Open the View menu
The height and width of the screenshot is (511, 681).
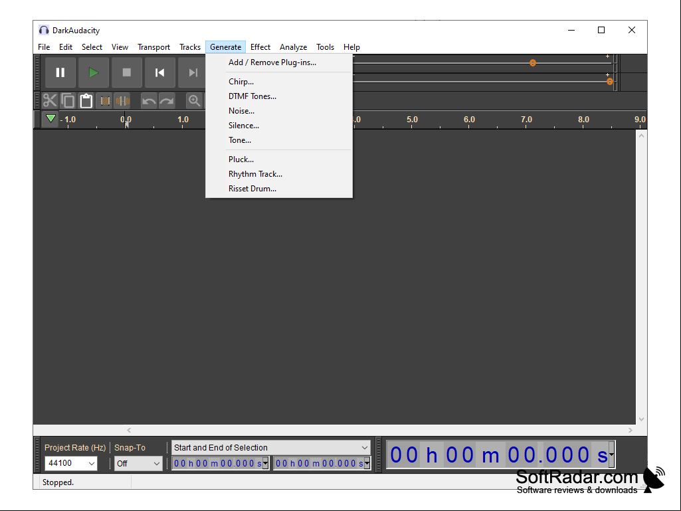(120, 47)
